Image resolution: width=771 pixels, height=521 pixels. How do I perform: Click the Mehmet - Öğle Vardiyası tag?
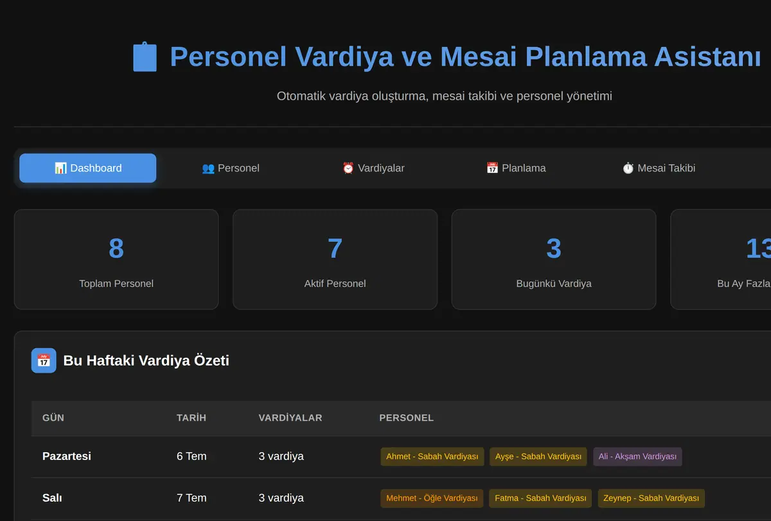click(432, 499)
